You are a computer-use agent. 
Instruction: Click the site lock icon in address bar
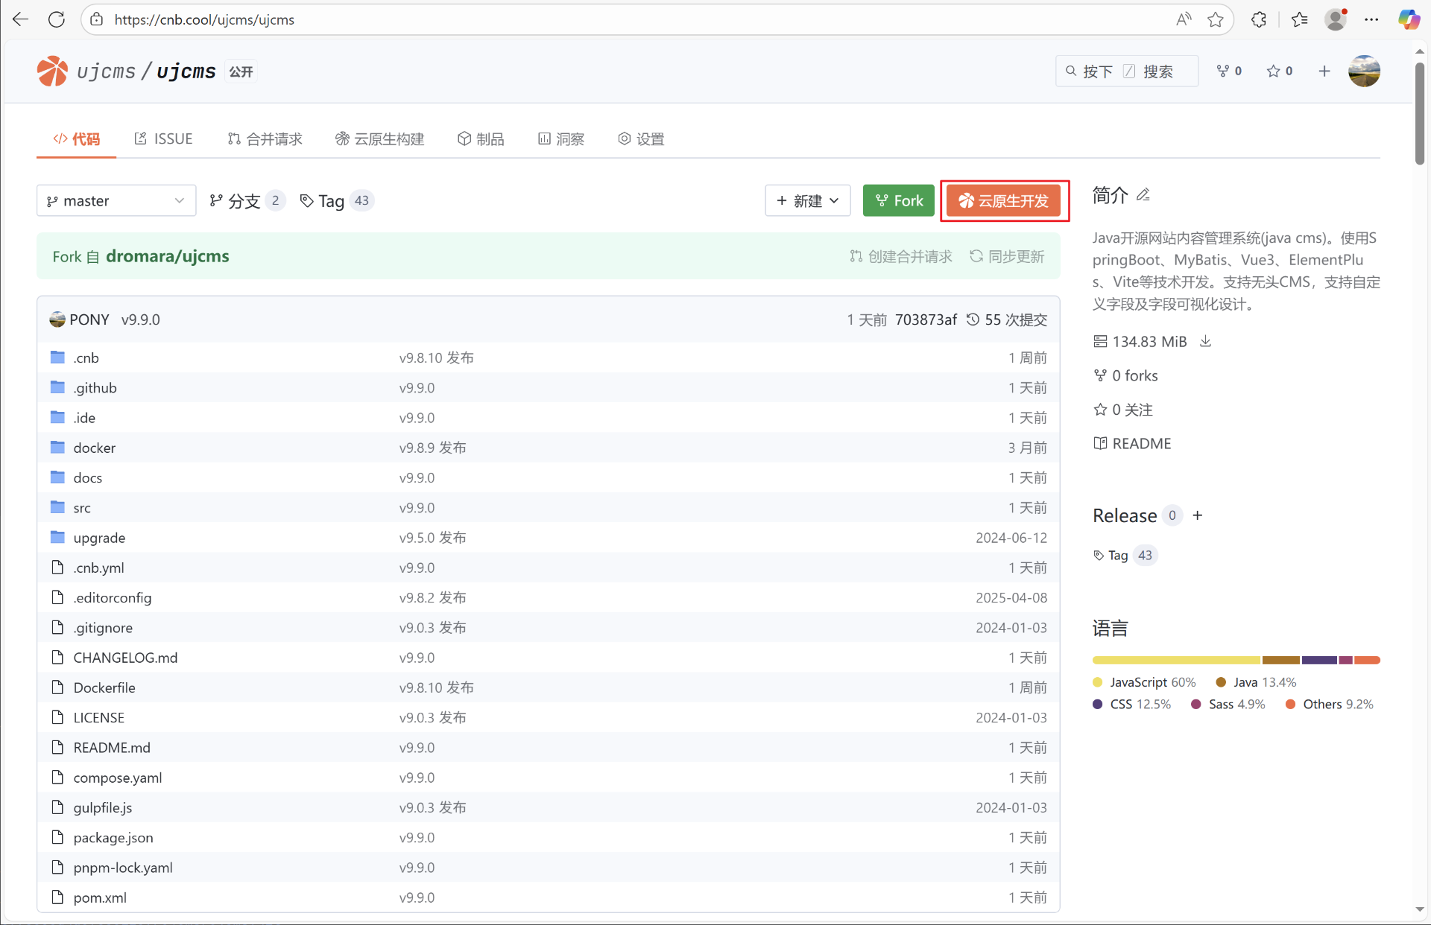[x=96, y=19]
